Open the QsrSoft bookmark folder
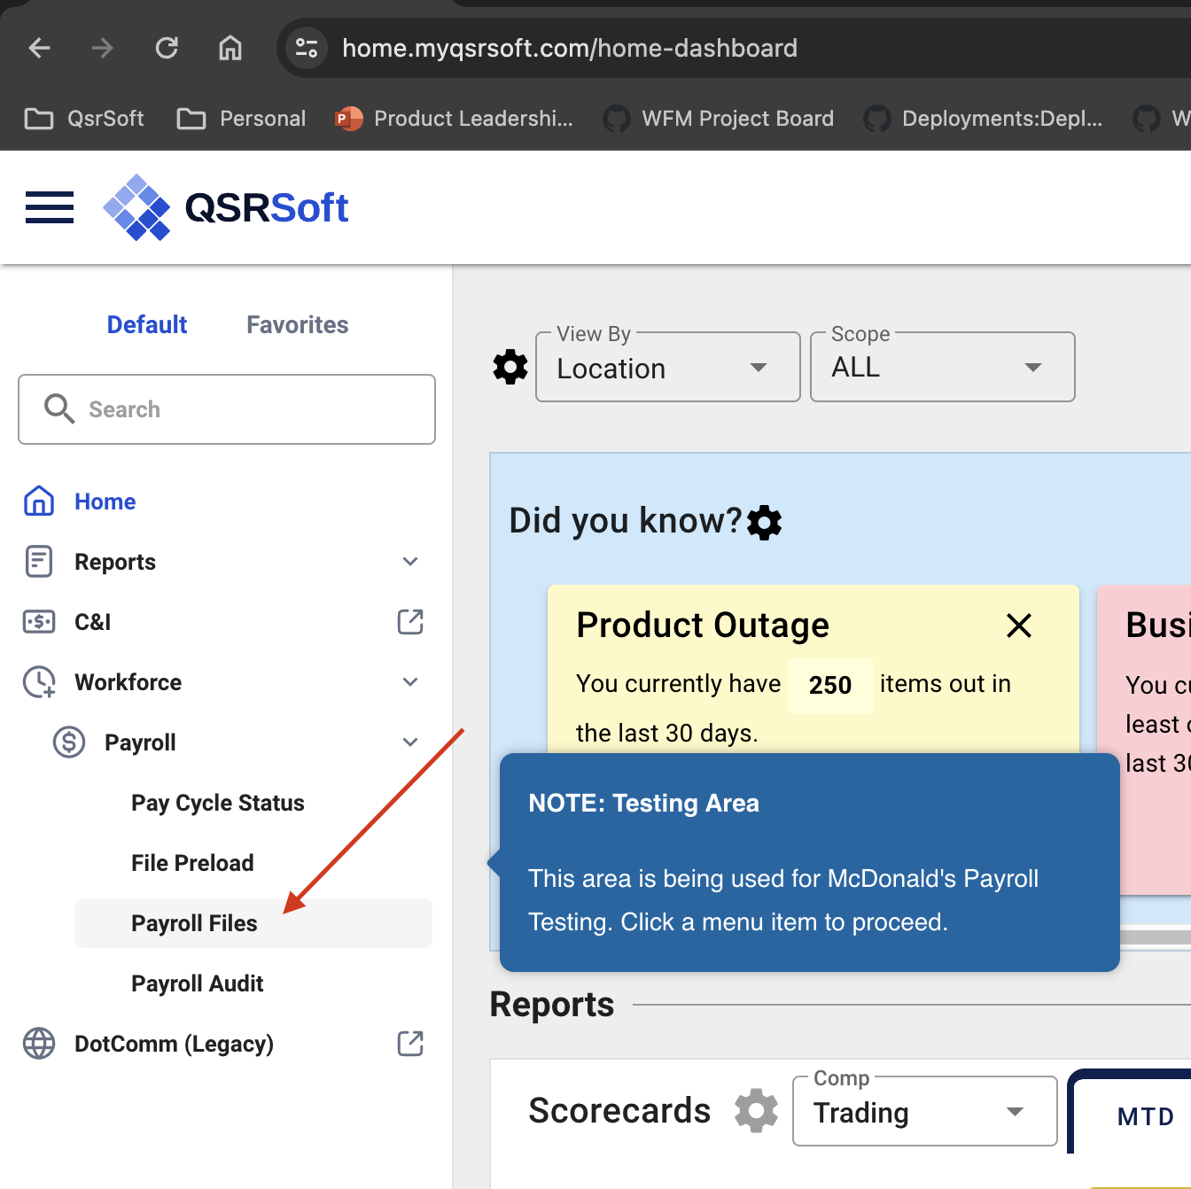The height and width of the screenshot is (1189, 1191). pyautogui.click(x=84, y=119)
